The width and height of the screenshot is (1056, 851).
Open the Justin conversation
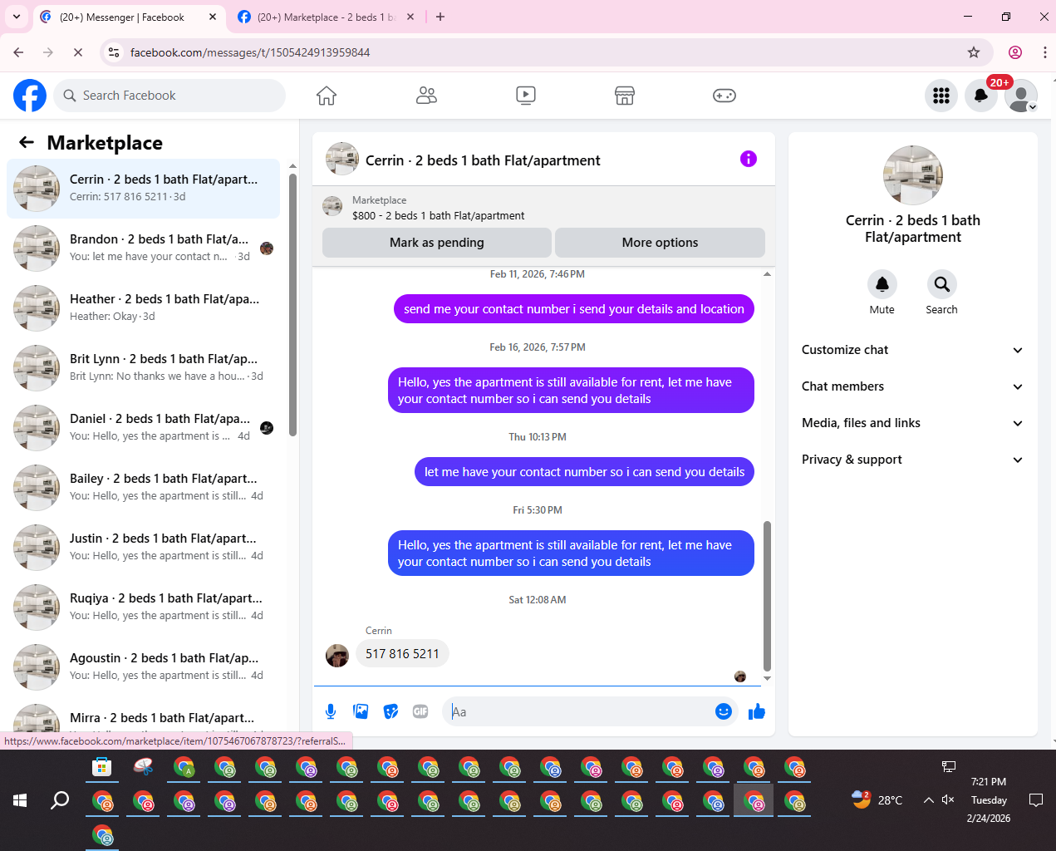click(143, 548)
